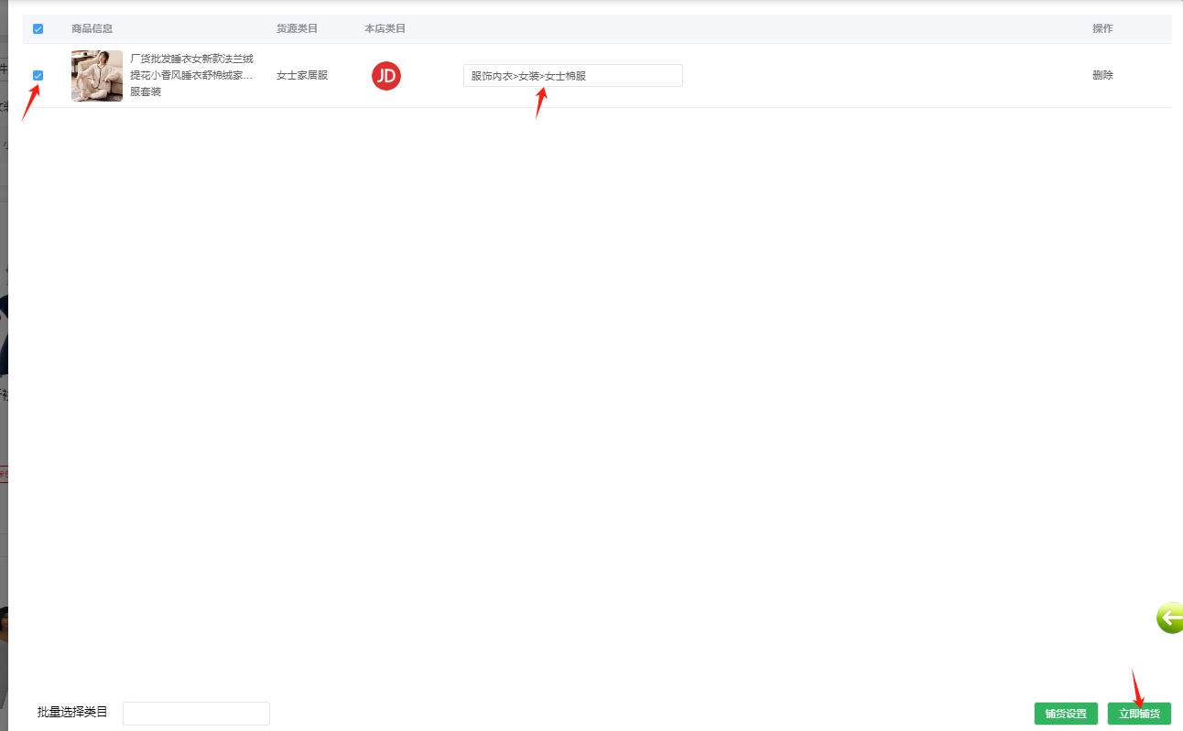Open the pajama product thumbnail image
Image resolution: width=1183 pixels, height=731 pixels.
97,76
